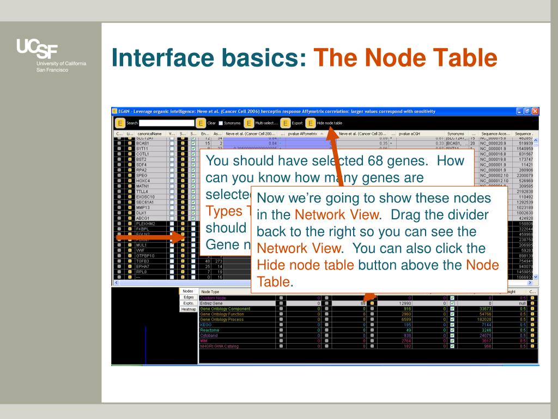Click yellow U-column square in BST2 row

(x=130, y=159)
